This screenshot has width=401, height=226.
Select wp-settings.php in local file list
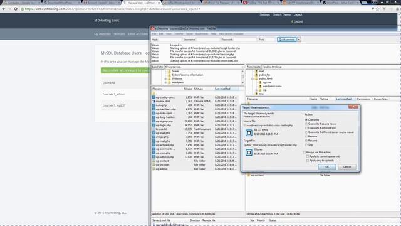tap(165, 157)
